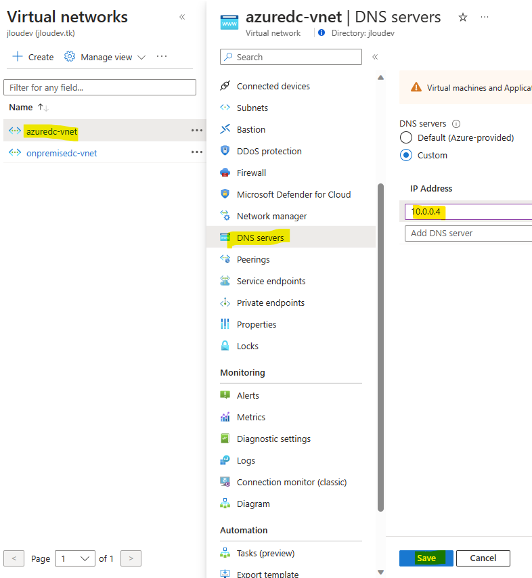Click the Save button
This screenshot has width=532, height=578.
(x=426, y=558)
